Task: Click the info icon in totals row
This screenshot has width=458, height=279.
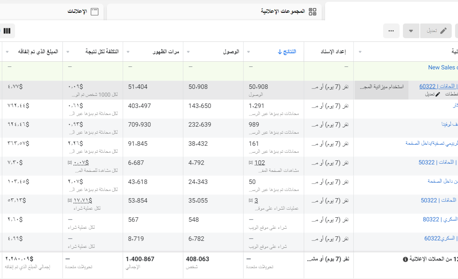Action: [405, 259]
